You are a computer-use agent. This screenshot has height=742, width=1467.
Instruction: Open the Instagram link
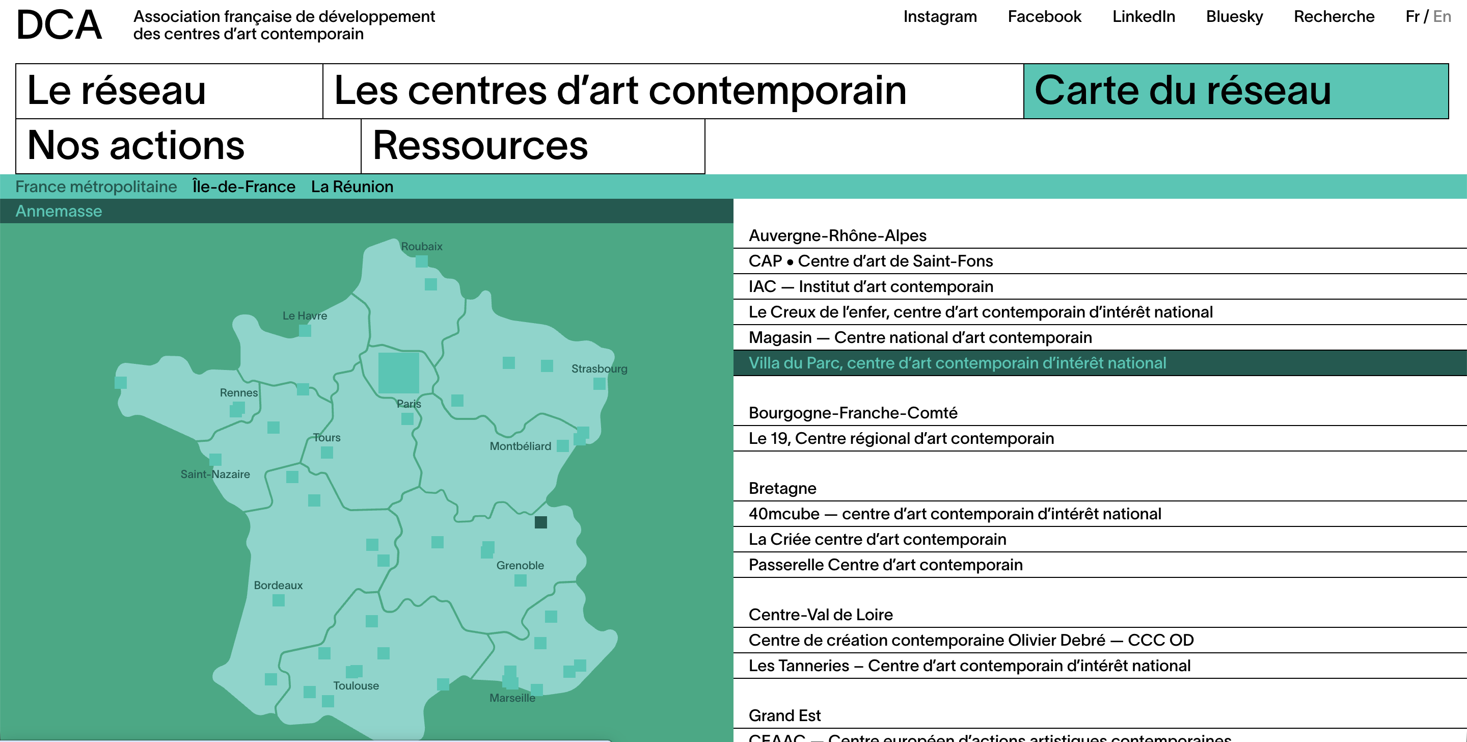[940, 16]
